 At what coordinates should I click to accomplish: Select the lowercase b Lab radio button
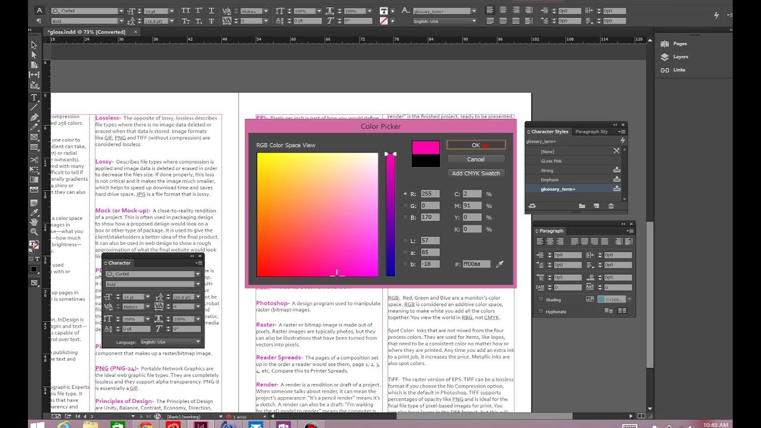click(405, 264)
